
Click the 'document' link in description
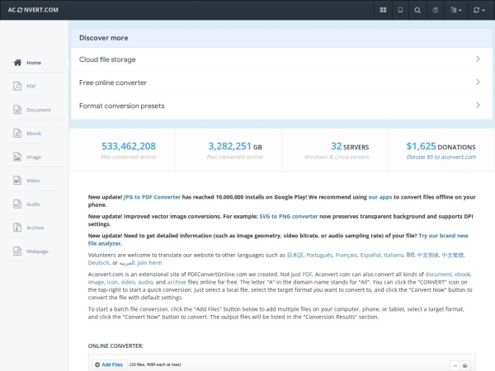[439, 275]
